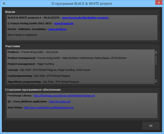The image size is (164, 134).
Task: Open the FreeImage license link
Action: (64, 96)
